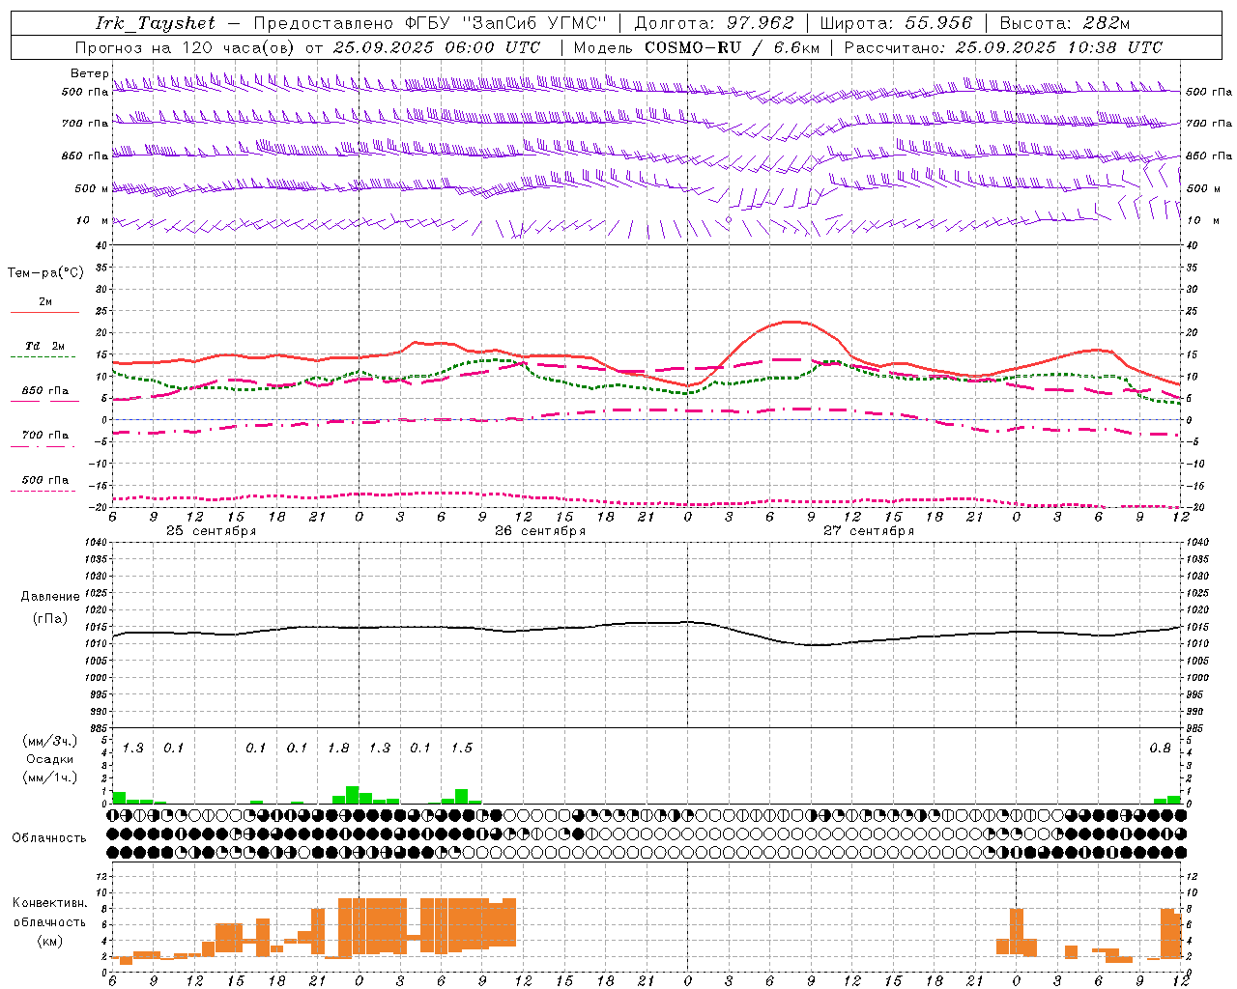Click the '27 сентября' date label
The width and height of the screenshot is (1237, 989).
pos(869,531)
